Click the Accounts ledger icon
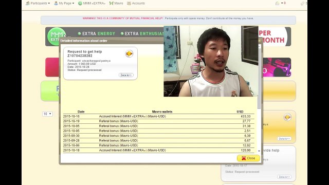329x185 pixels. tap(129, 4)
